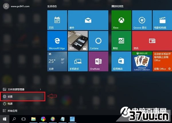Click the tilted blue document taskbar icon
This screenshot has width=172, height=123.
pyautogui.click(x=62, y=119)
